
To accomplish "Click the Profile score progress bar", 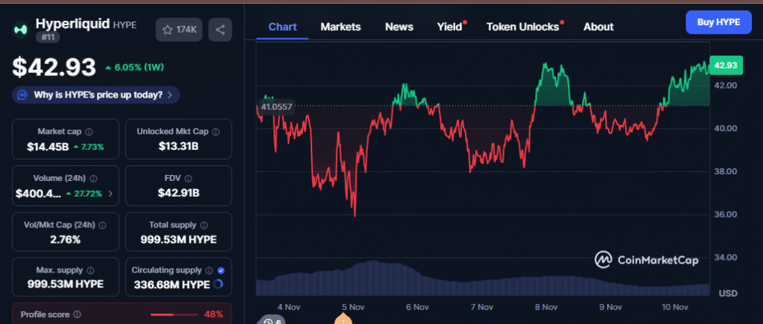I will tap(173, 315).
